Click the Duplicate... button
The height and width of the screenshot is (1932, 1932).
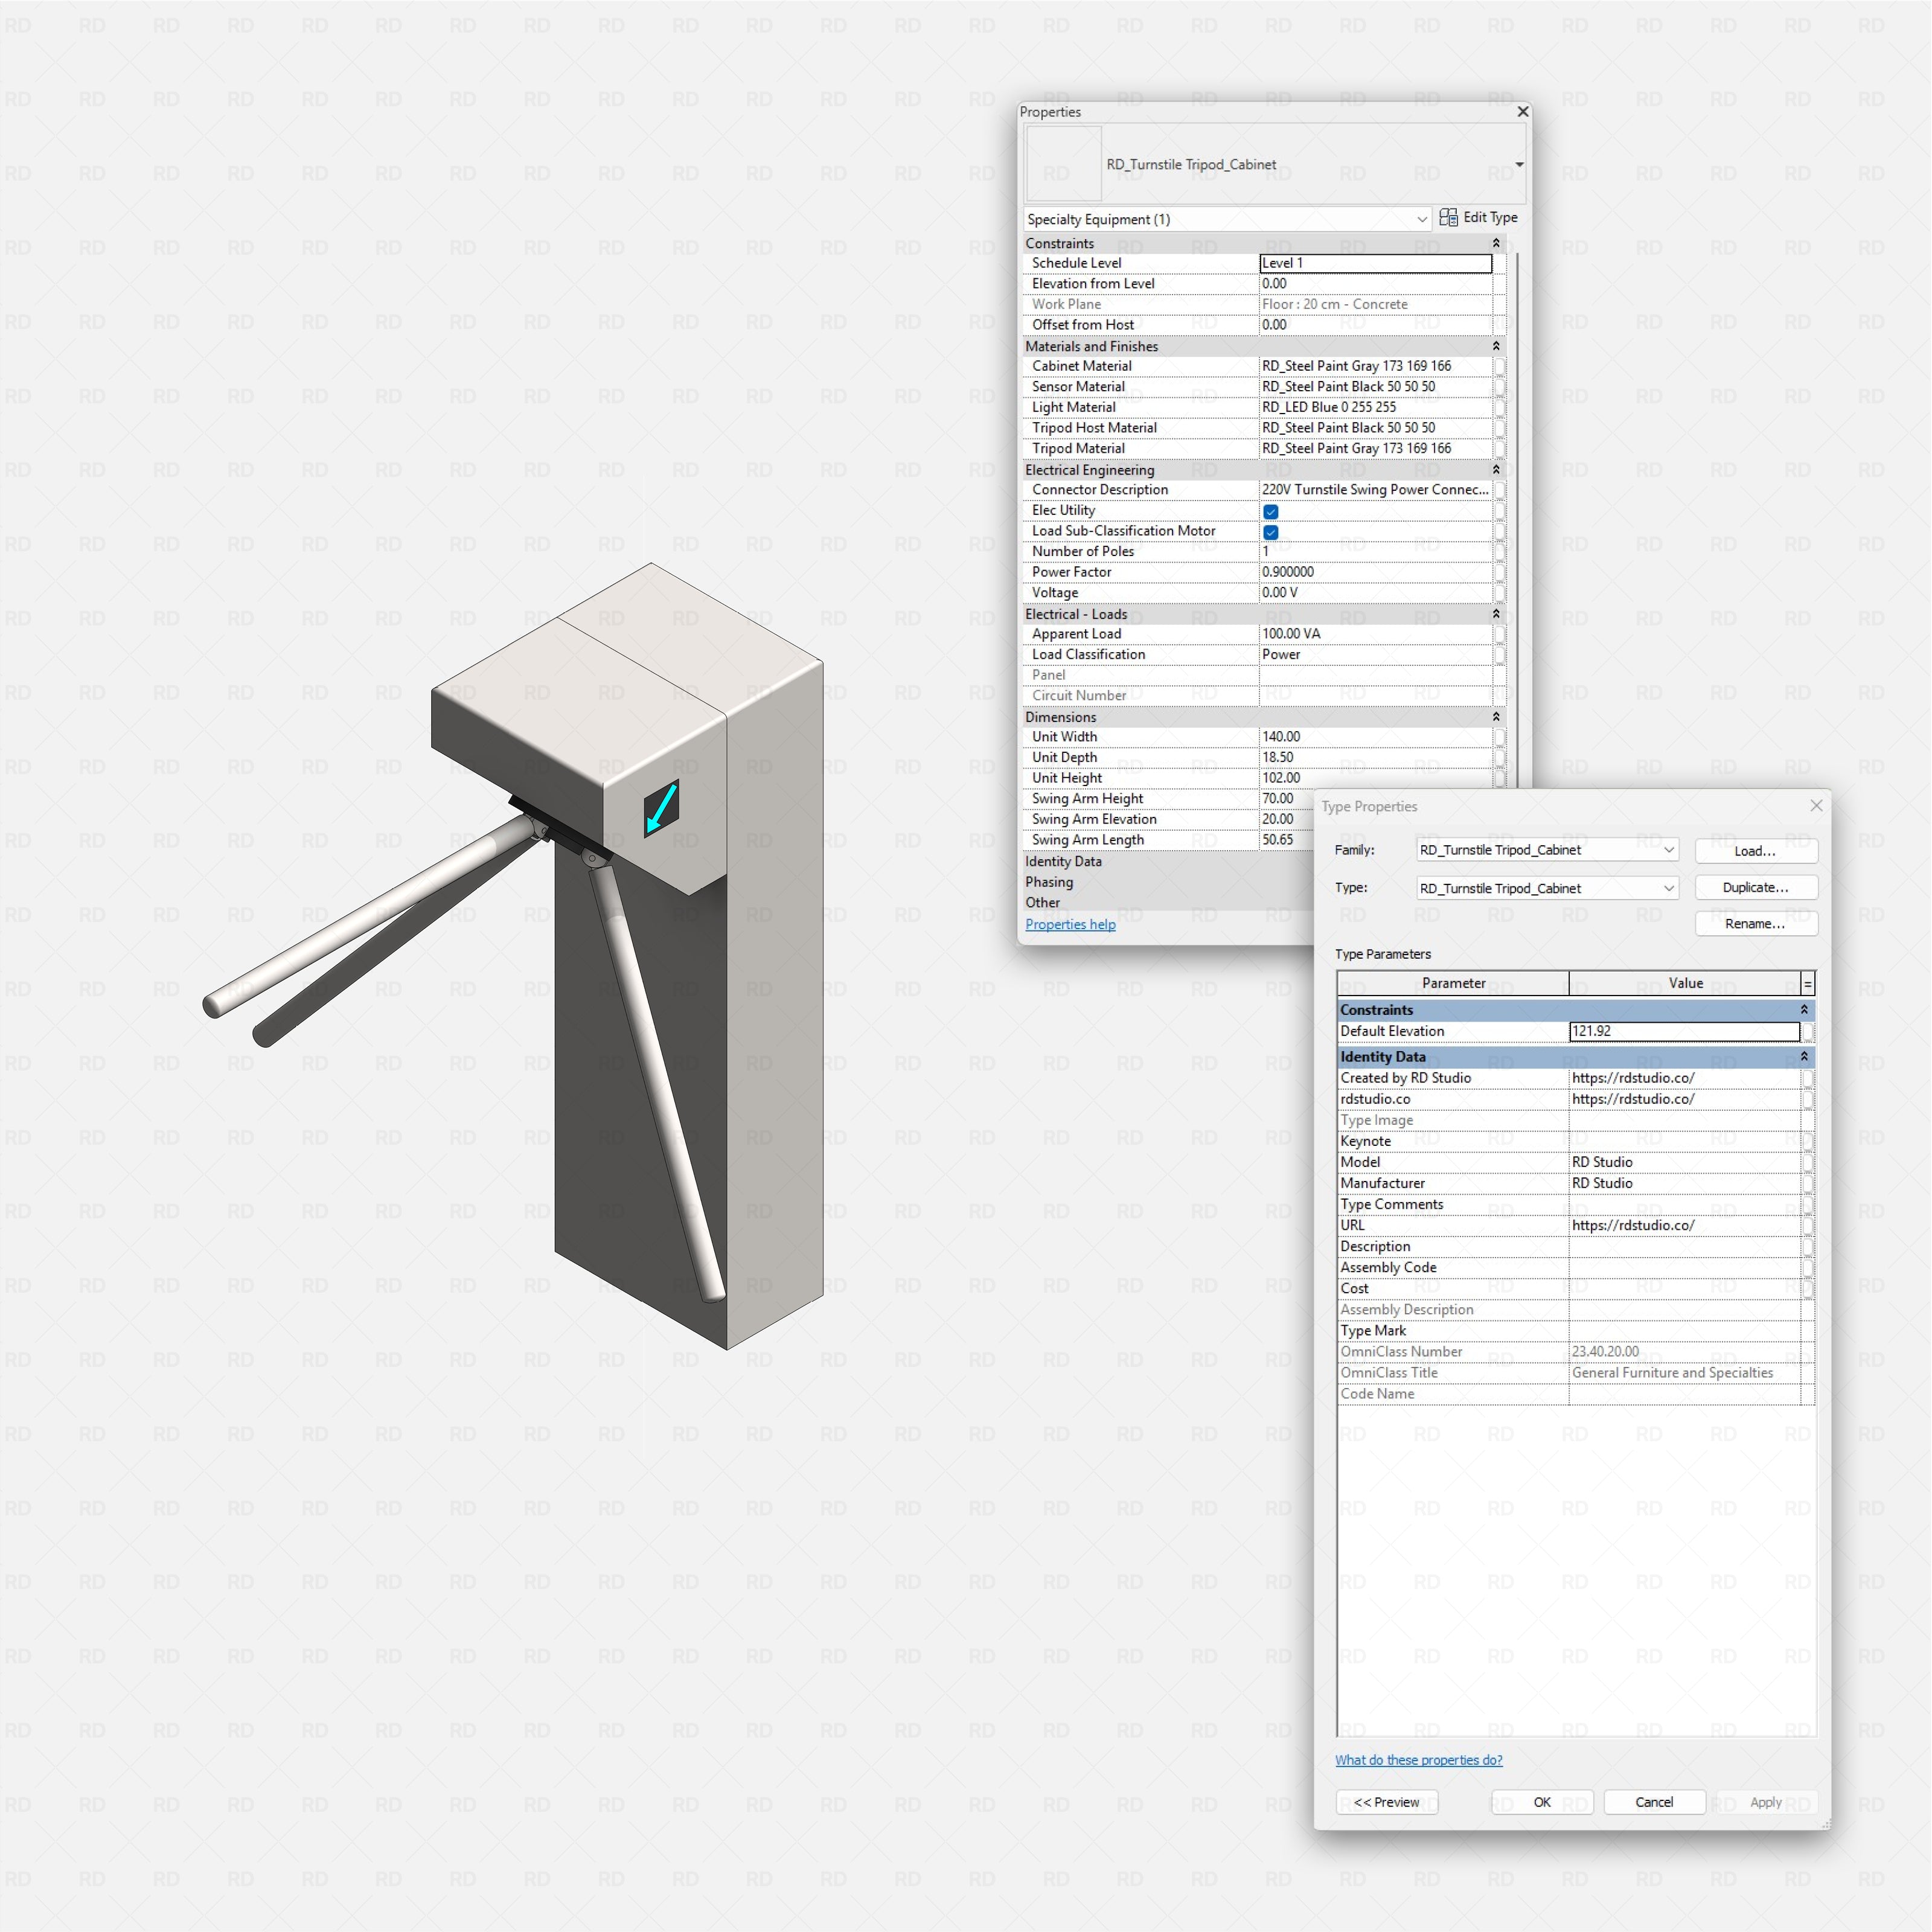point(1755,887)
